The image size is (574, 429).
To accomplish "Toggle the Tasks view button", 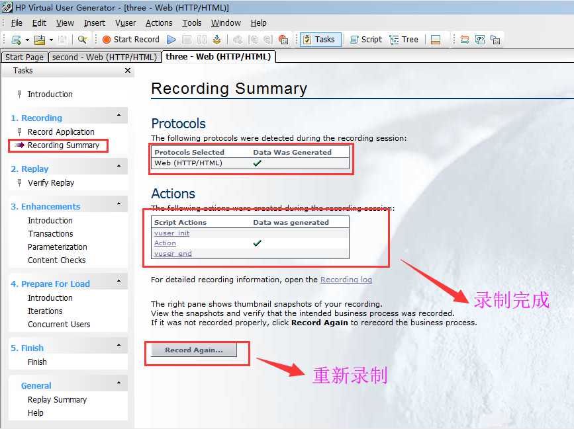I will (x=320, y=40).
